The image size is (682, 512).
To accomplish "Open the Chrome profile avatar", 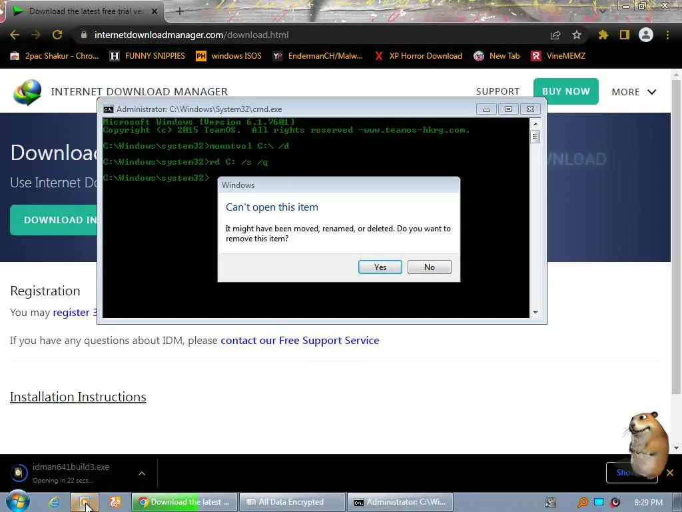I will (x=646, y=35).
